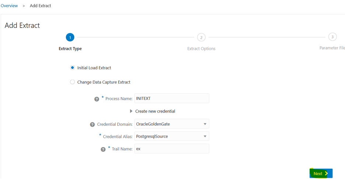Select the Initial Load Extract radio button
345x179 pixels.
pos(72,67)
